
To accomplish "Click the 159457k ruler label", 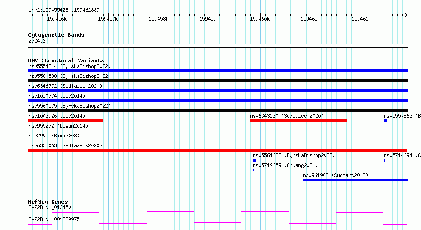I will [x=108, y=19].
